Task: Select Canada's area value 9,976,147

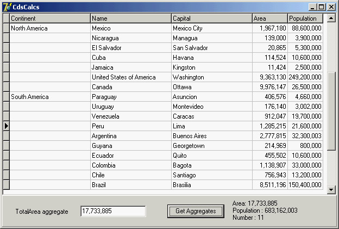Action: [269, 87]
